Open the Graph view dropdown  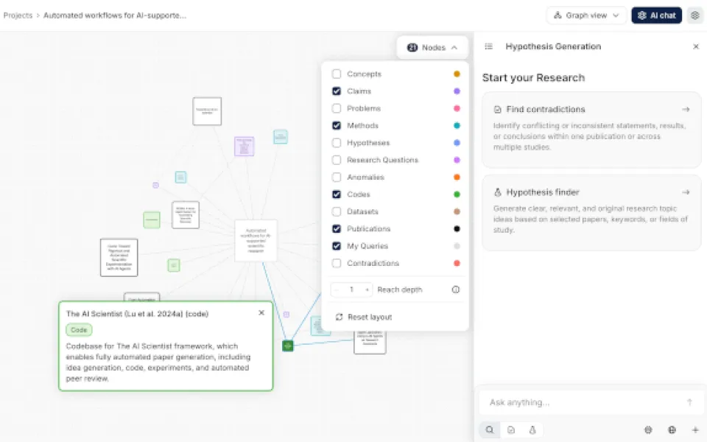pos(586,15)
